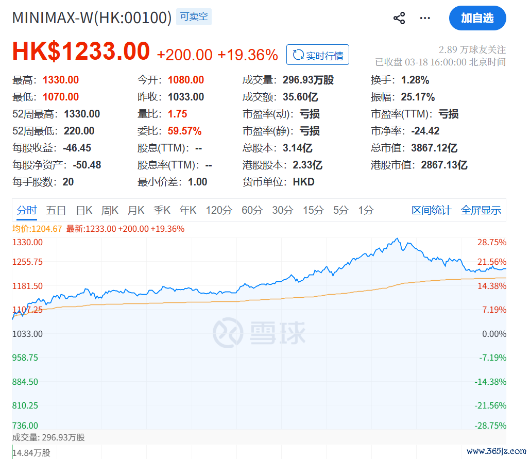Choose the 60分 interval tab

[252, 210]
